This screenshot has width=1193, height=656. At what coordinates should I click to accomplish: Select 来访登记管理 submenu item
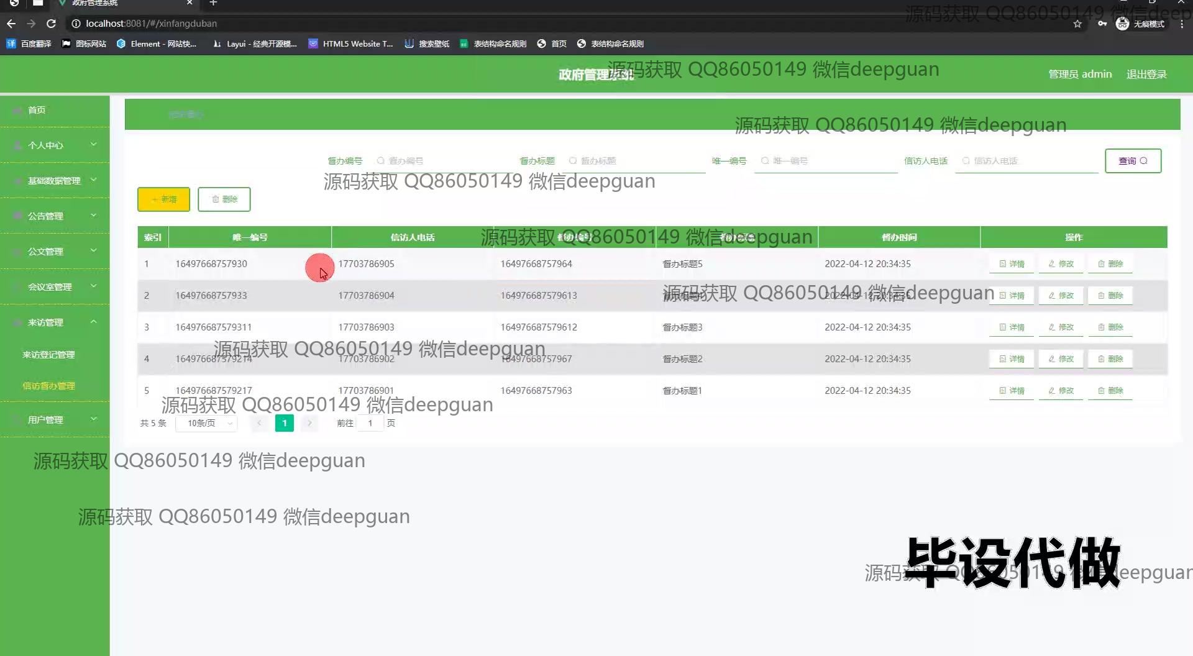click(48, 355)
